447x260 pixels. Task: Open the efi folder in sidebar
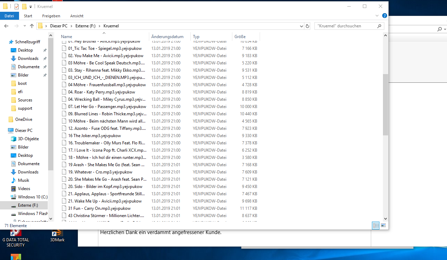tap(20, 92)
